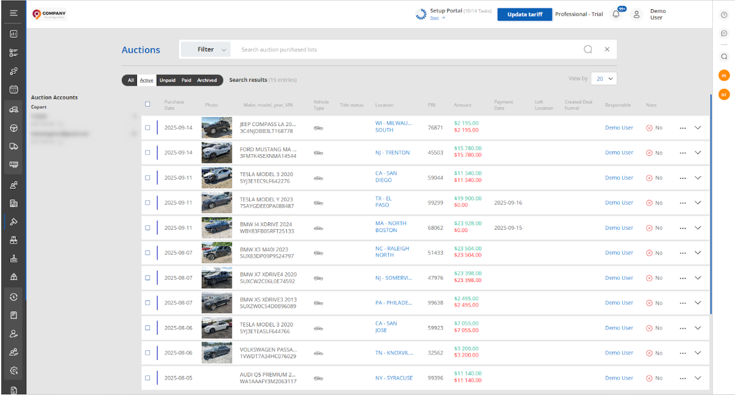Click the Update tariff button

tap(524, 15)
